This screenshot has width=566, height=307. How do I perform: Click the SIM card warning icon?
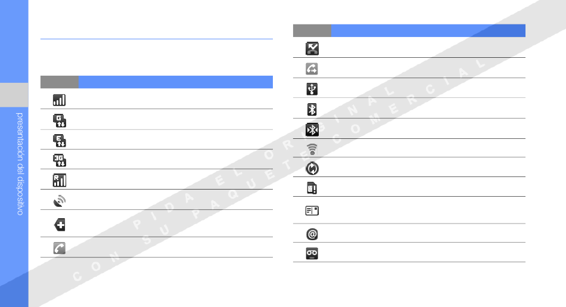(x=312, y=188)
